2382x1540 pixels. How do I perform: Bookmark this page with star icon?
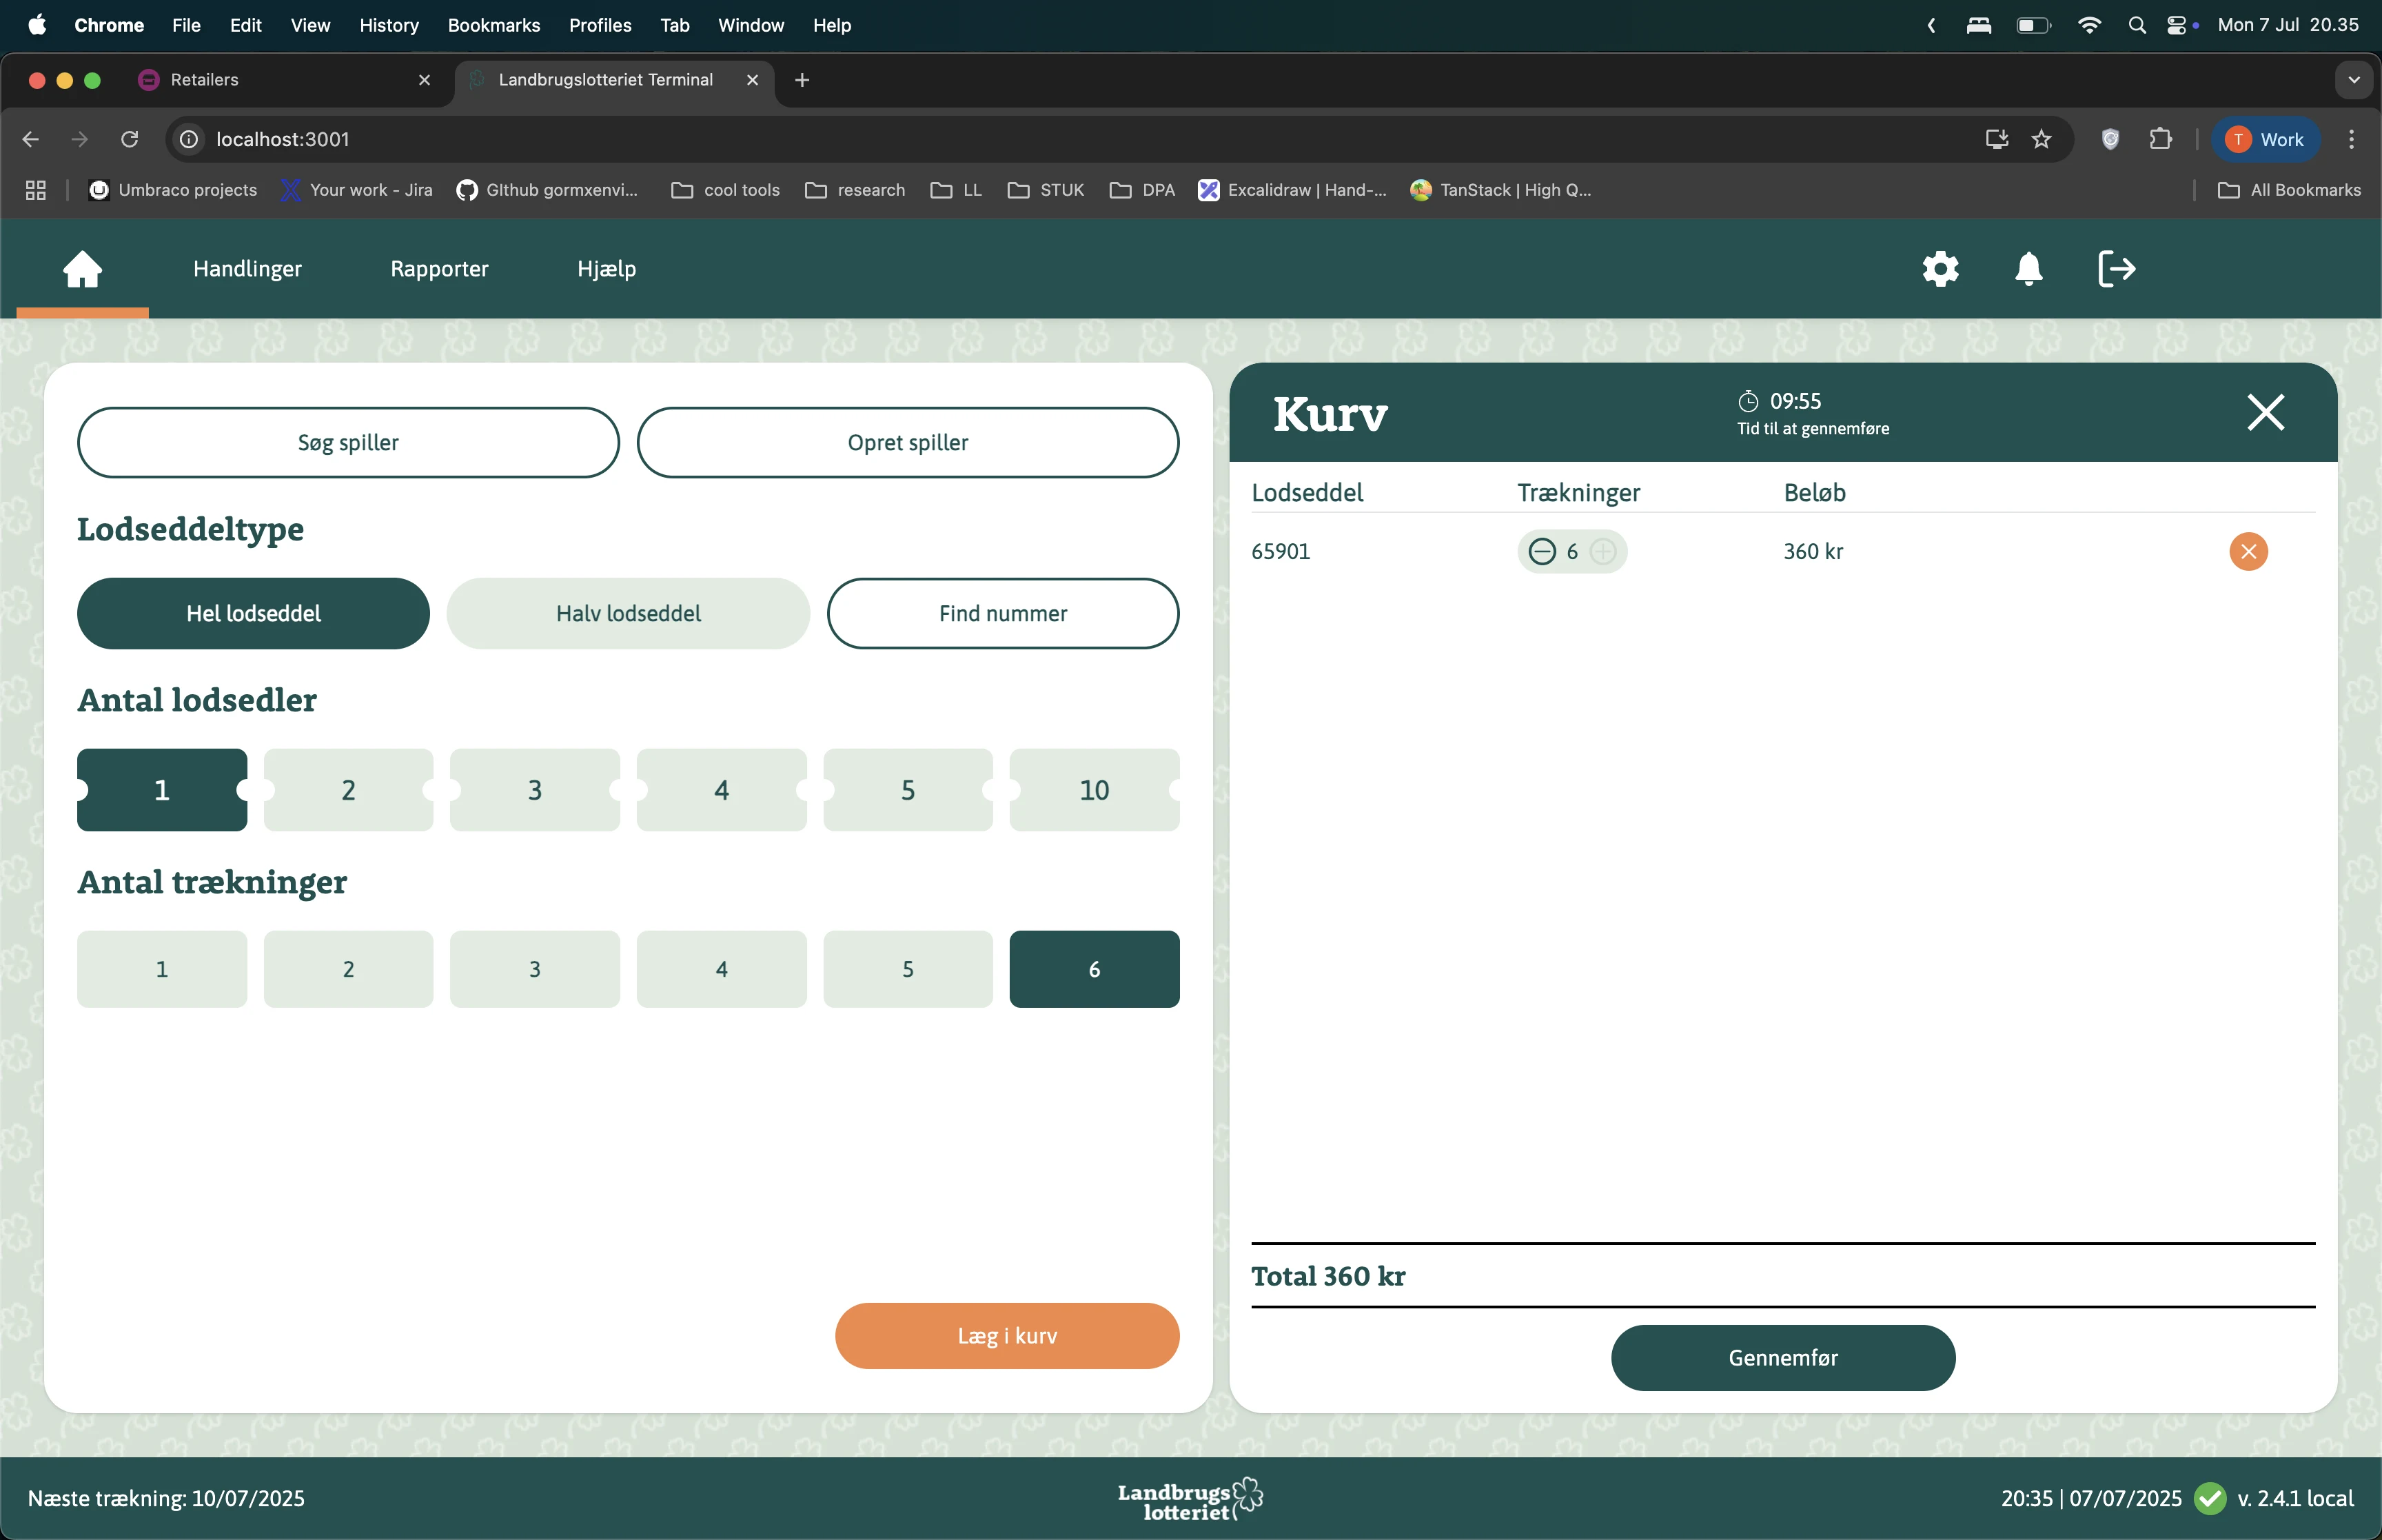coord(2041,139)
